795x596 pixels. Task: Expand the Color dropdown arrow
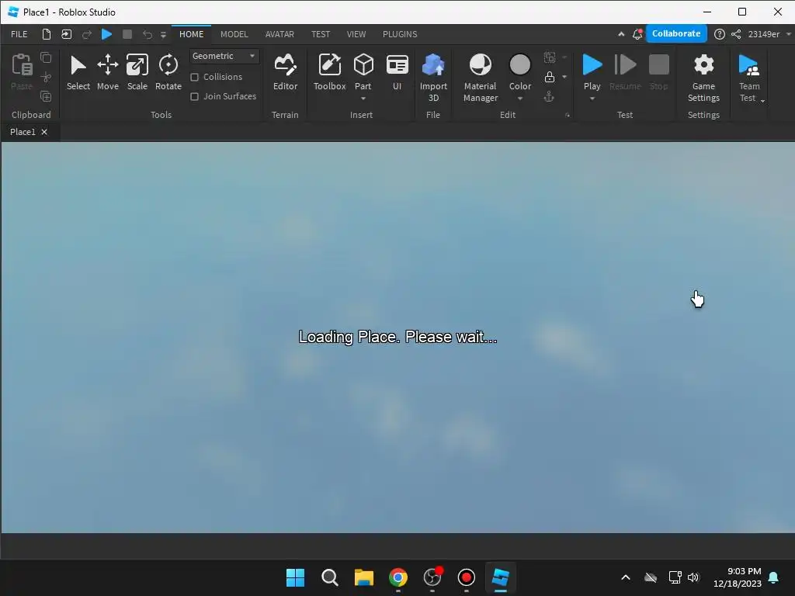519,99
